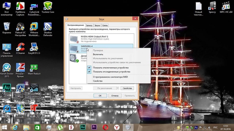The width and height of the screenshot is (234, 131).
Task: Click active Sound panel taskbar button
Action: click(x=128, y=127)
